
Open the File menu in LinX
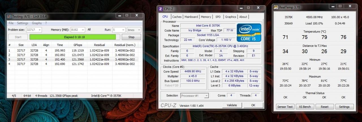click(x=11, y=23)
